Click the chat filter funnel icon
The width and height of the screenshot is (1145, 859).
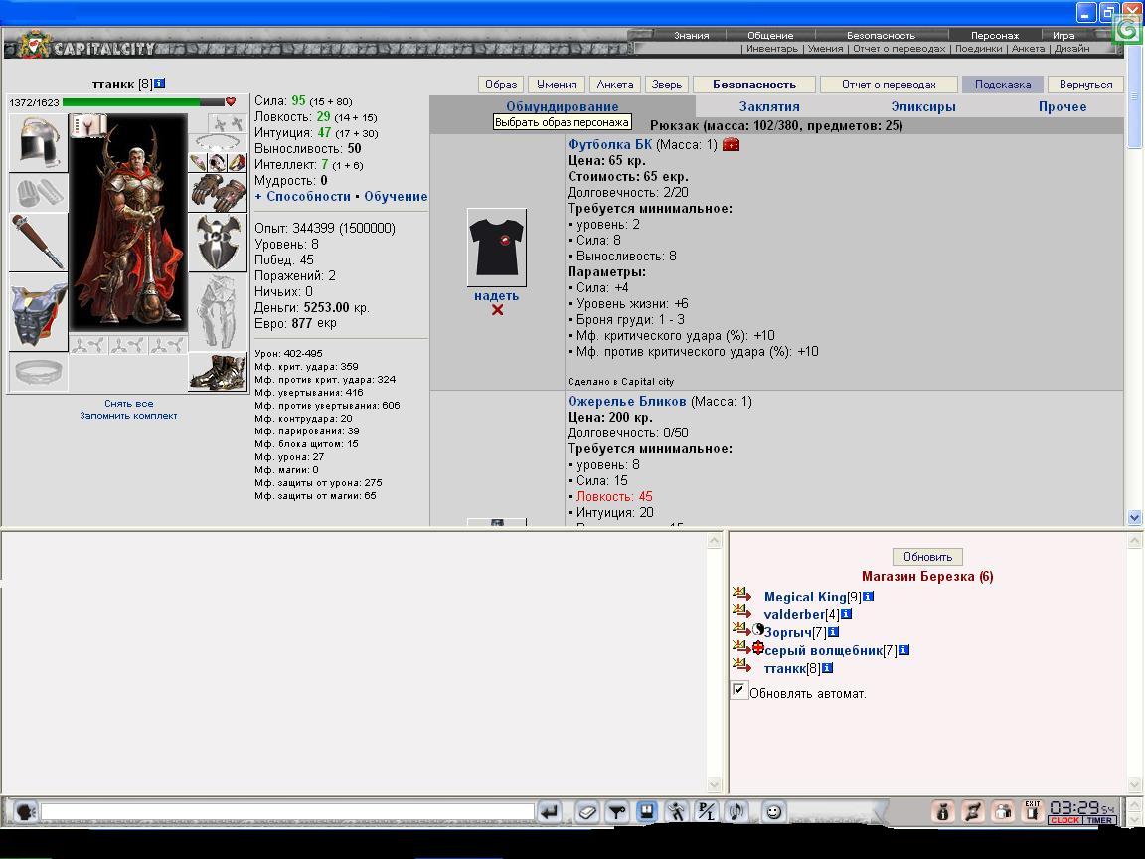coord(616,811)
